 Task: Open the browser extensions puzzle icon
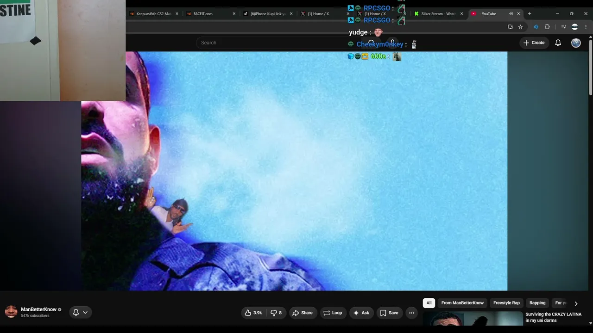click(547, 27)
